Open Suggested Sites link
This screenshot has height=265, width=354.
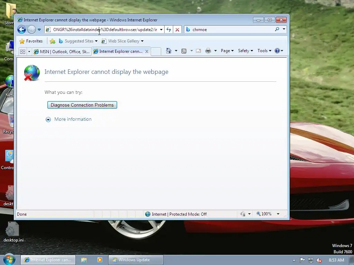[x=78, y=41]
